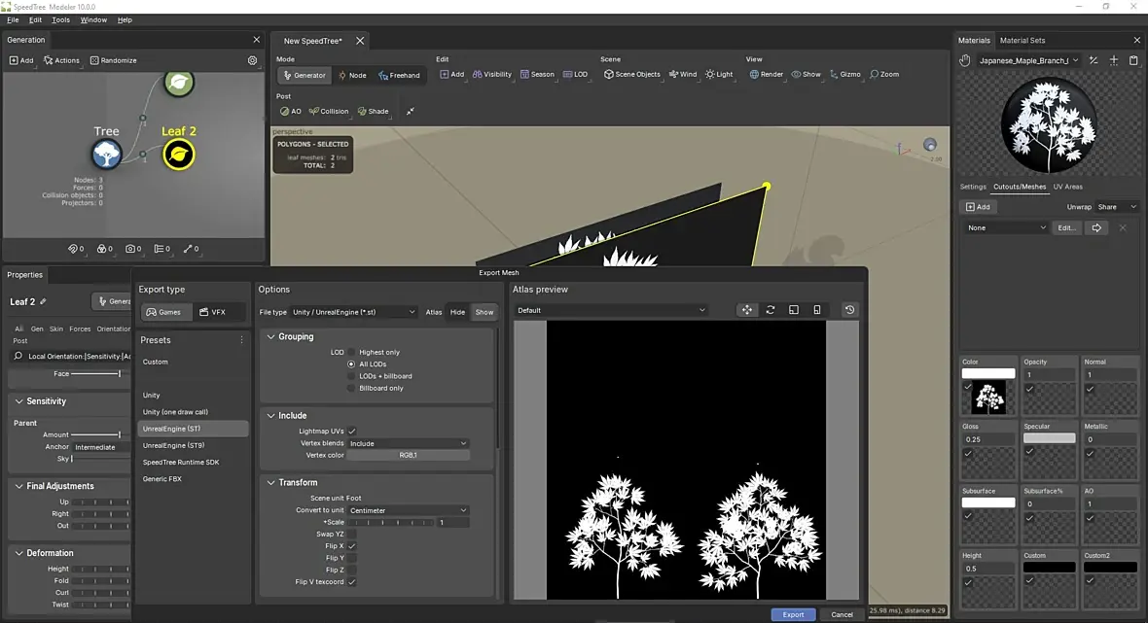Select the Generator mode tool
This screenshot has width=1148, height=623.
click(x=305, y=75)
